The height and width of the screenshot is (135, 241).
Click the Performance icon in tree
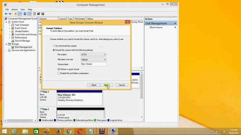(13, 37)
